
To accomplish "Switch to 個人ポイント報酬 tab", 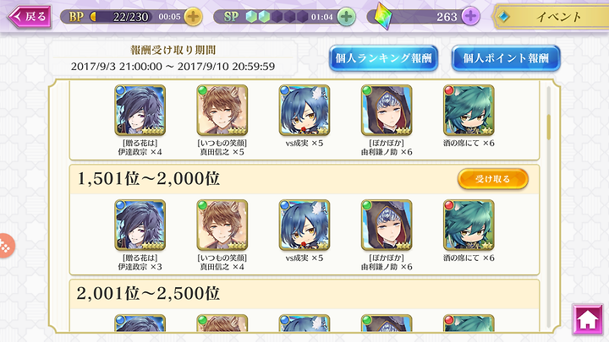I will (x=506, y=58).
